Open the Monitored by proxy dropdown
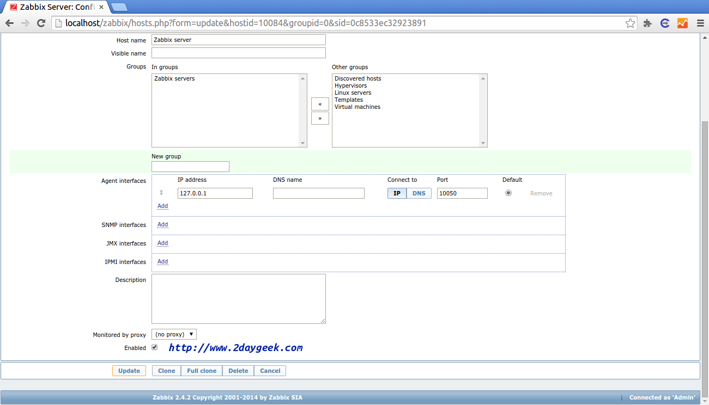Viewport: 709px width, 405px height. pos(174,334)
